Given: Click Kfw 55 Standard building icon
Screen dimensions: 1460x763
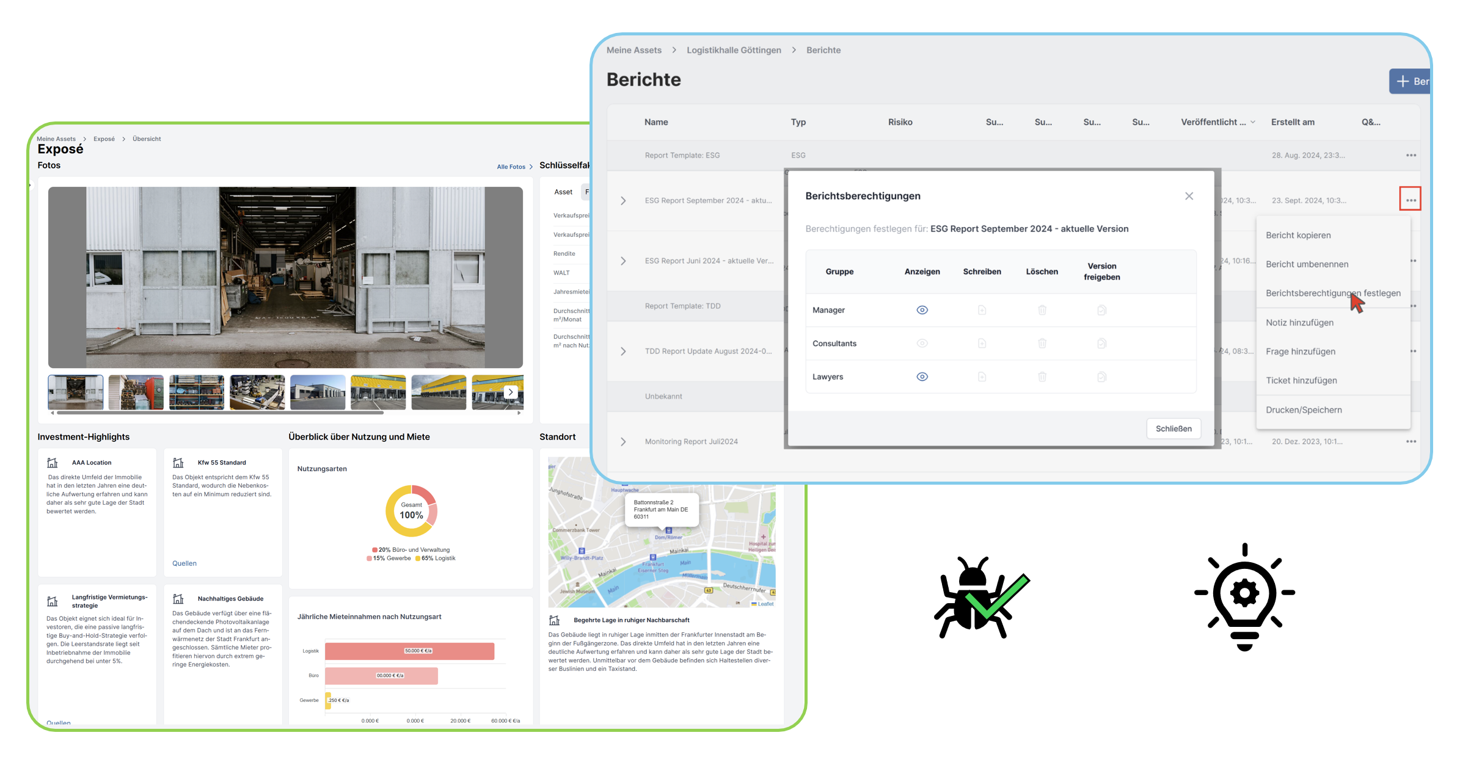Looking at the screenshot, I should click(x=178, y=463).
